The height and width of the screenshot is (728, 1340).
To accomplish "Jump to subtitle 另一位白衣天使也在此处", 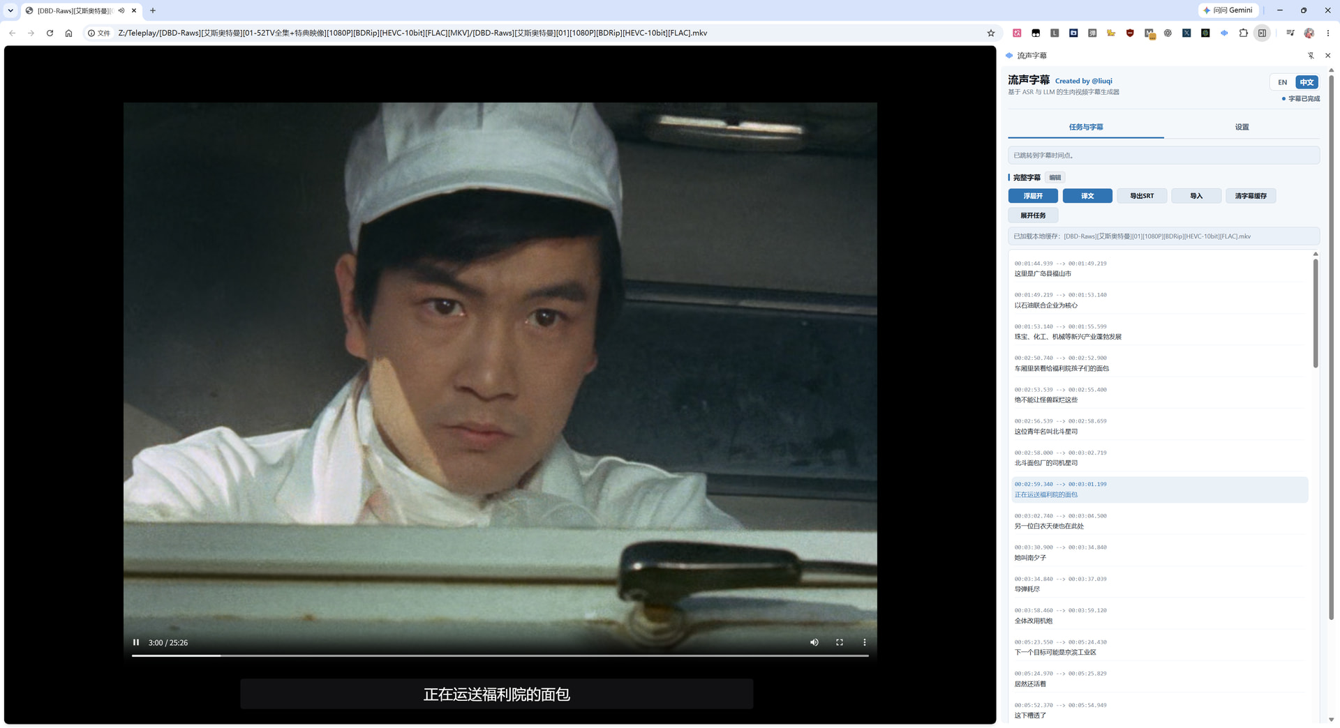I will 1160,521.
